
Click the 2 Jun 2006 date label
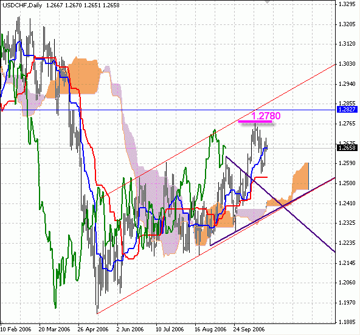130,330
